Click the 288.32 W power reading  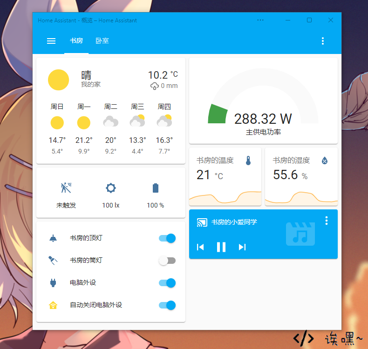pos(263,119)
